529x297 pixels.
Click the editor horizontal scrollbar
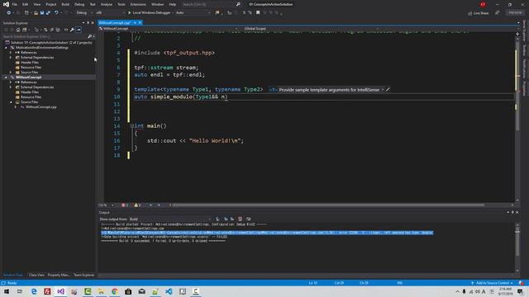[328, 205]
